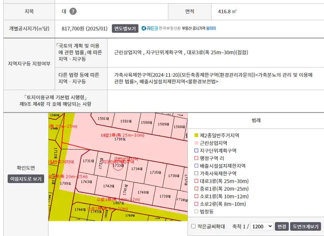Enable the 작은글씨확대 checkbox

click(193, 226)
